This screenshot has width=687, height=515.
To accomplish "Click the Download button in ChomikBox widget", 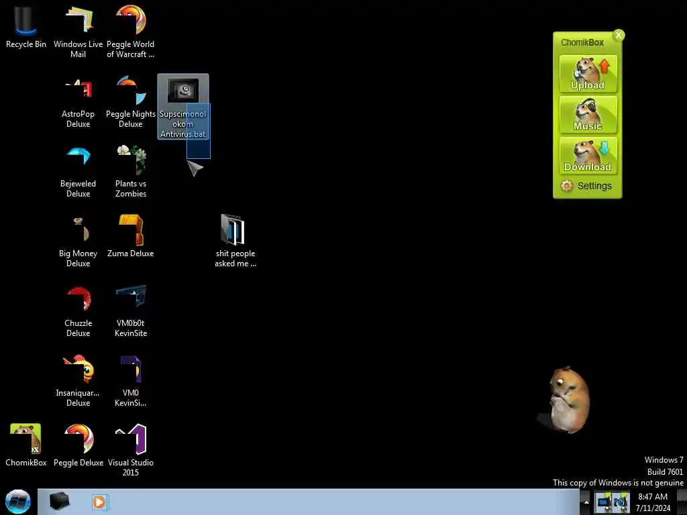I will tap(588, 156).
